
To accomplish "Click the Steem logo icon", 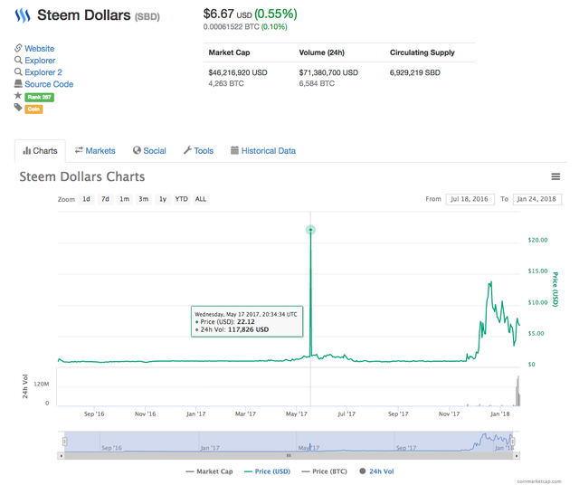I will tap(22, 16).
